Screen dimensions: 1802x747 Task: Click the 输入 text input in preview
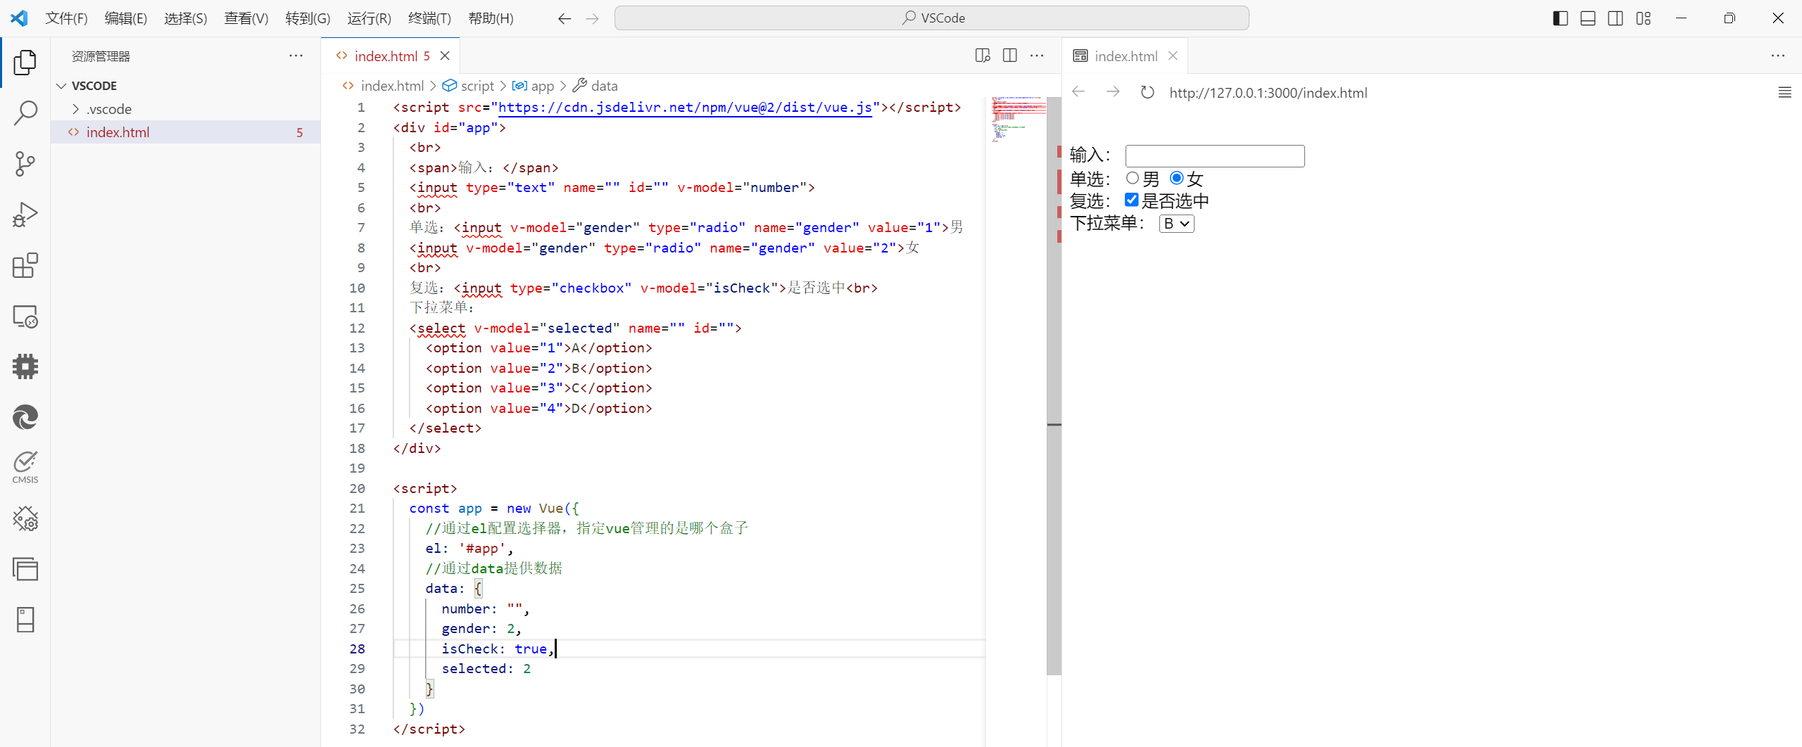tap(1215, 155)
